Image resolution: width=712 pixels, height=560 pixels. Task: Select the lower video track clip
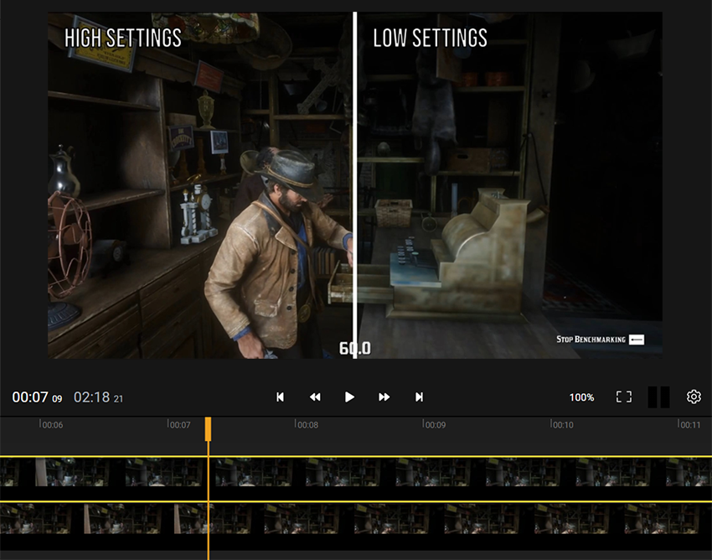coord(356,525)
